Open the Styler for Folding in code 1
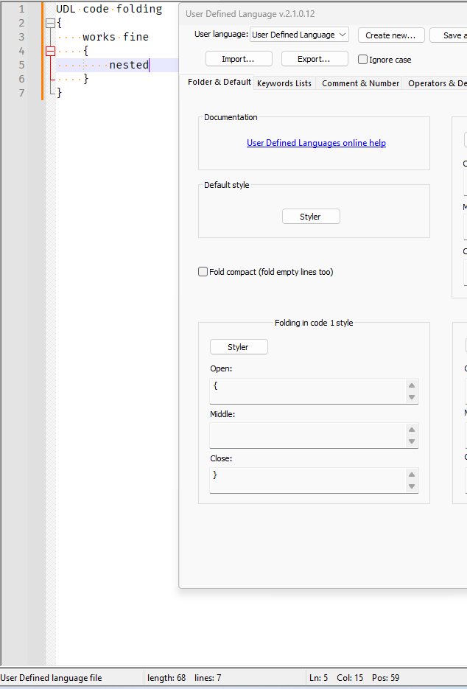Screen dimensions: 467x689 point(239,346)
